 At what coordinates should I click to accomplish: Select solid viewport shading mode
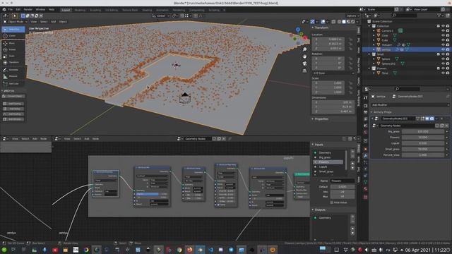[x=344, y=22]
